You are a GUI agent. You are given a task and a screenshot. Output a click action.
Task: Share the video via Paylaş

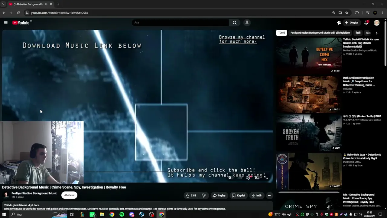[x=219, y=196]
